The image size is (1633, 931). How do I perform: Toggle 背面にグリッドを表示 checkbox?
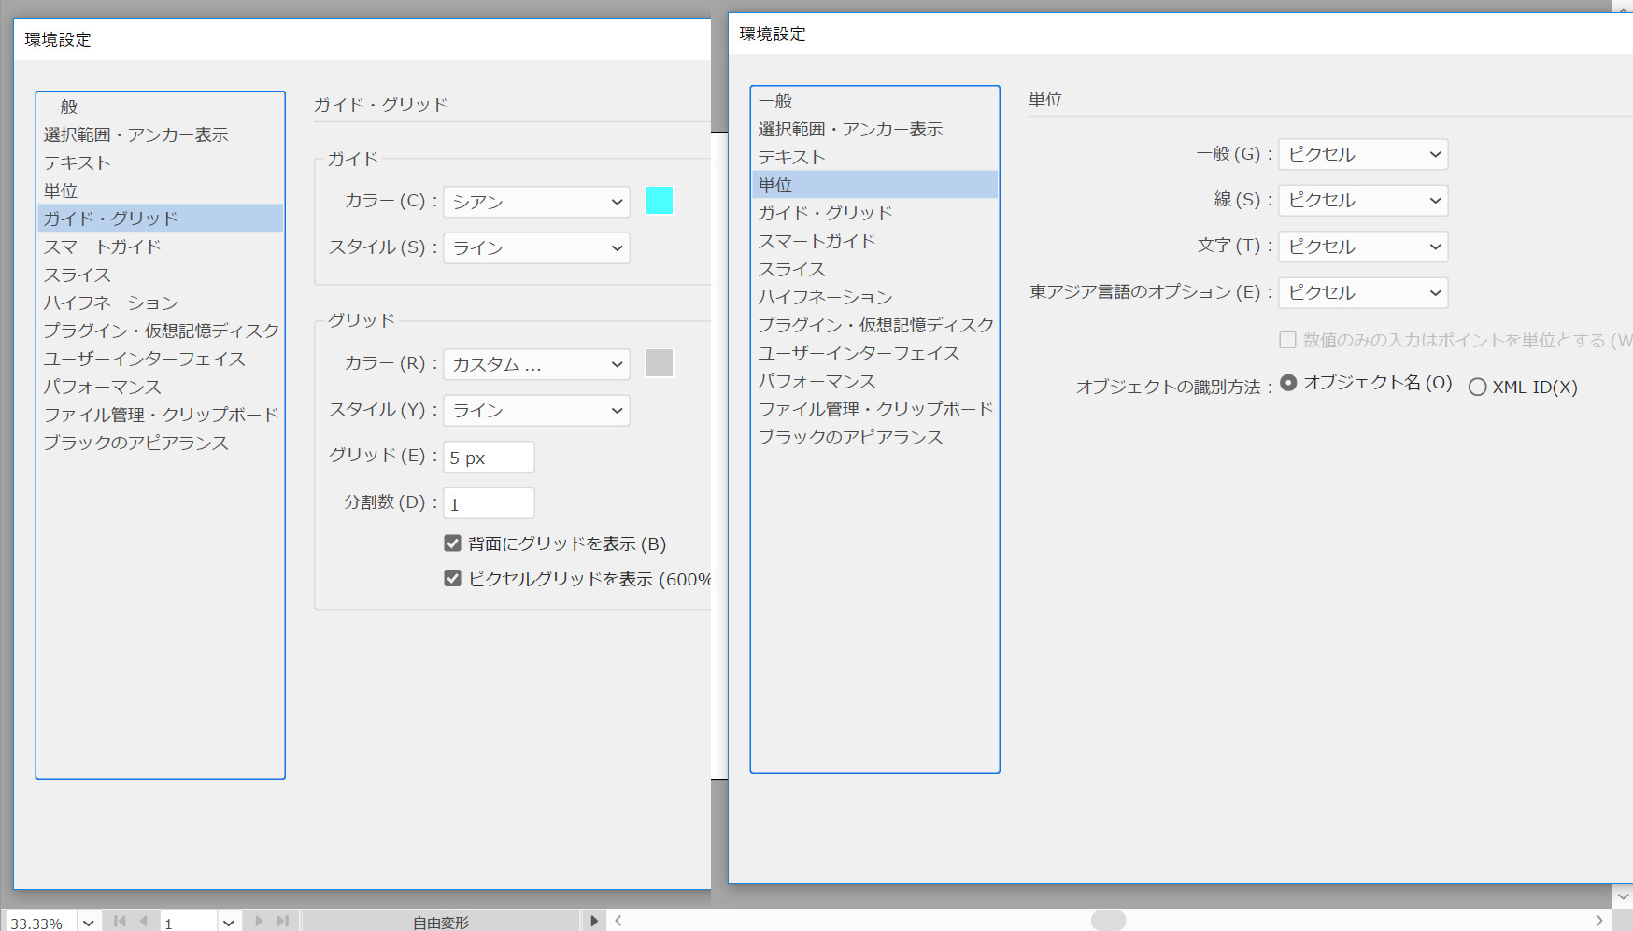(453, 543)
